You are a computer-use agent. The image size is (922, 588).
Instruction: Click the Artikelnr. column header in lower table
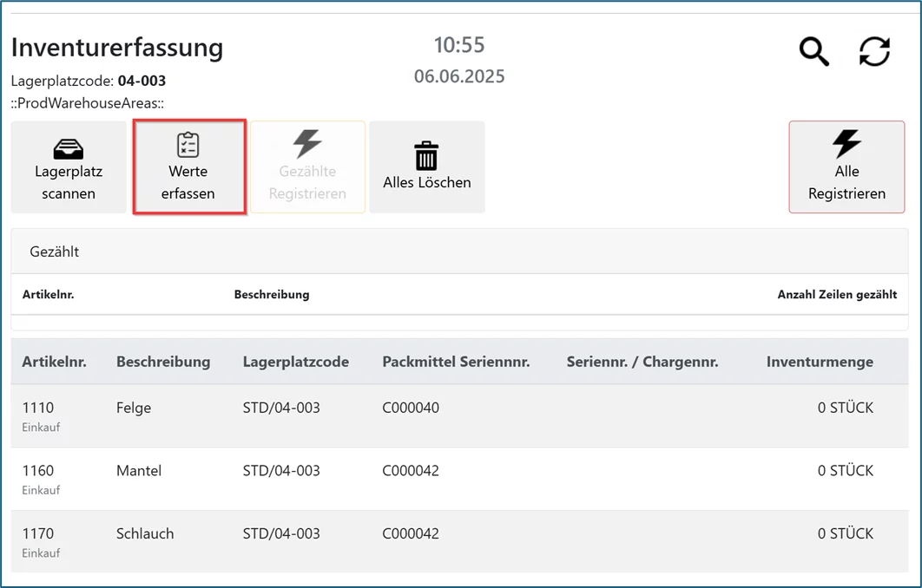pos(54,362)
